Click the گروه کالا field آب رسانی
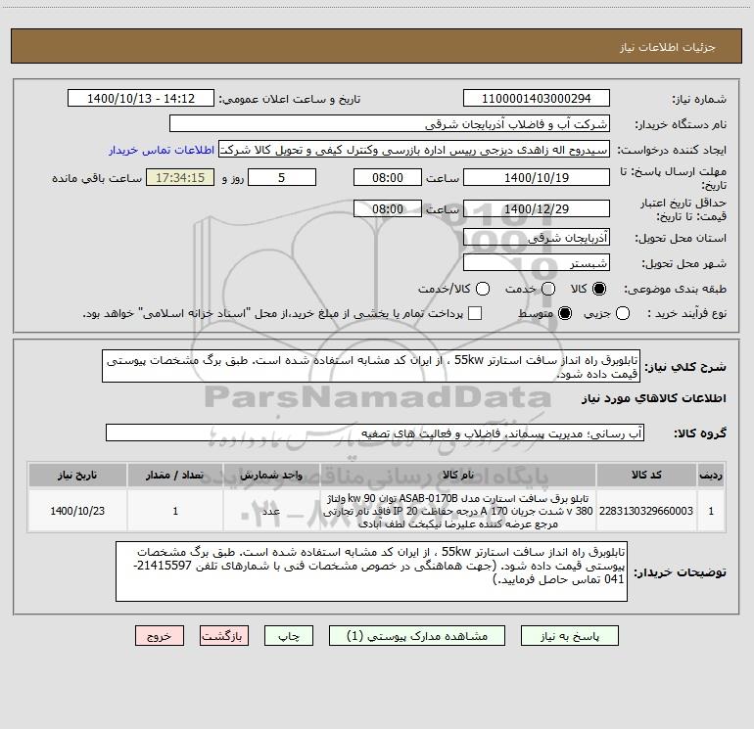 375,433
